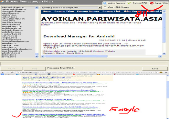Click the browser Reload icon
This screenshot has height=119, width=169.
[13, 72]
